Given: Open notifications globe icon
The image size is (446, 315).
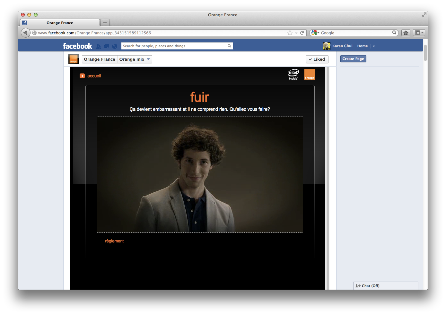Looking at the screenshot, I should pyautogui.click(x=115, y=46).
